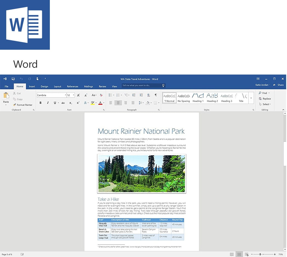Viewport: 287px width, 257px height.
Task: Toggle italic formatting
Action: (48, 103)
